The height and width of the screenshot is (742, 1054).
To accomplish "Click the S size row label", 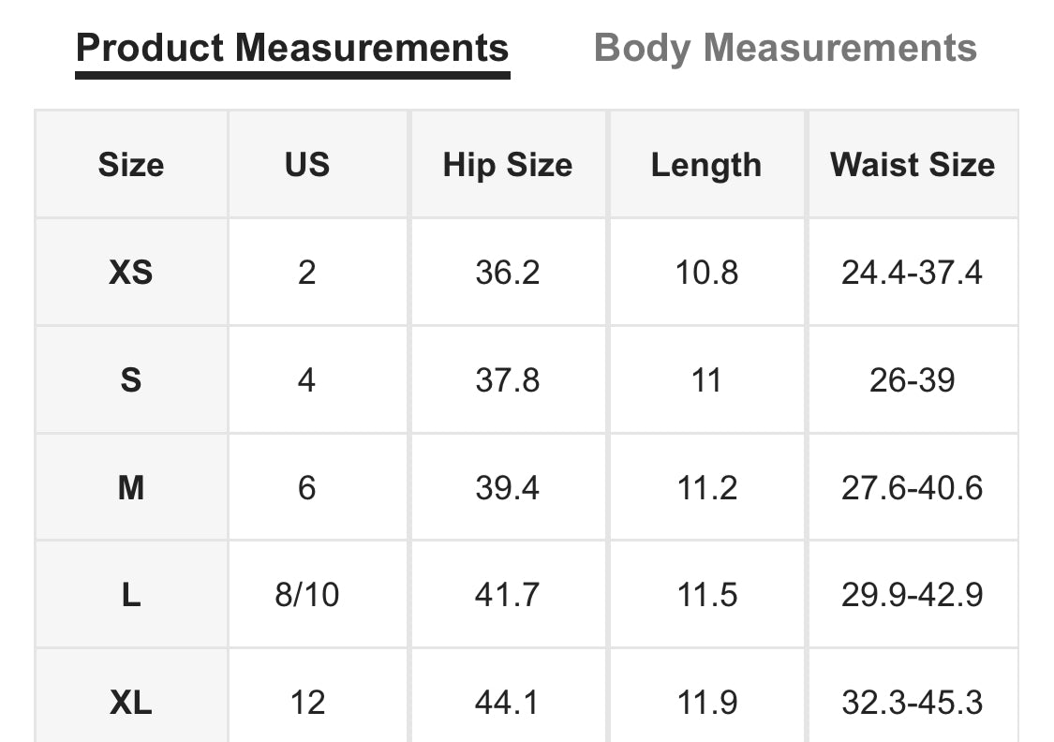I will pyautogui.click(x=131, y=380).
